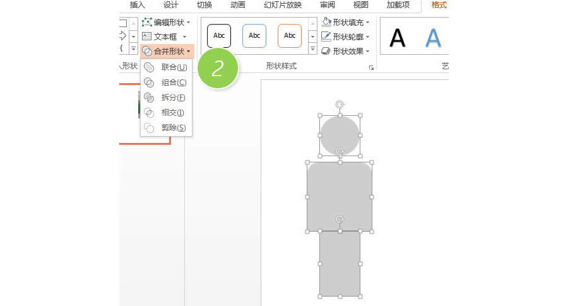The image size is (568, 306).
Task: Choose 联合(U) from merge menu
Action: pos(166,67)
